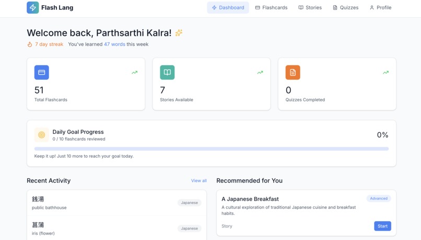
Task: Click the Daily Goal target icon
Action: (x=42, y=135)
